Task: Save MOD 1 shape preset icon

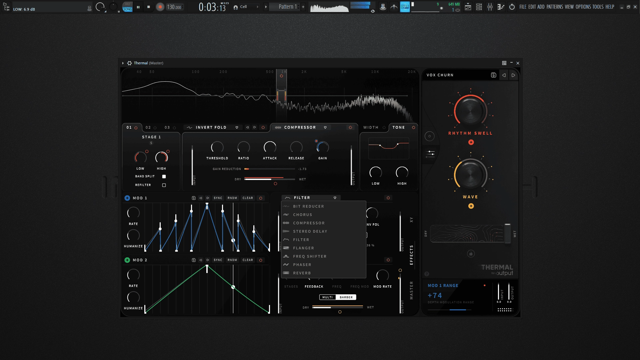Action: 194,198
